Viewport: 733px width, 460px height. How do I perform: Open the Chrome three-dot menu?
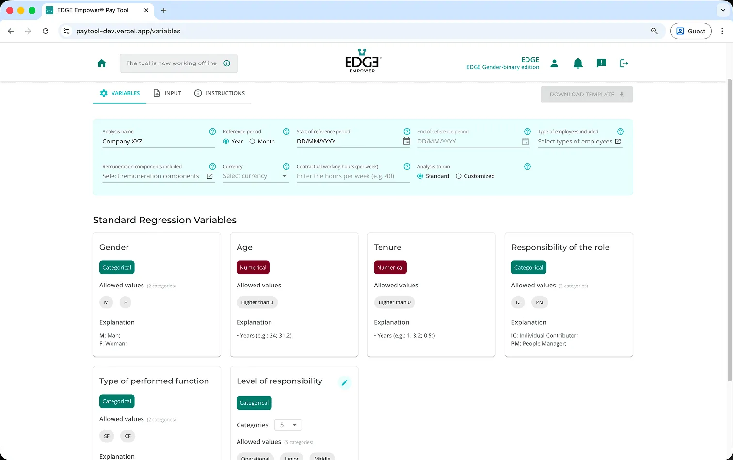(x=722, y=31)
